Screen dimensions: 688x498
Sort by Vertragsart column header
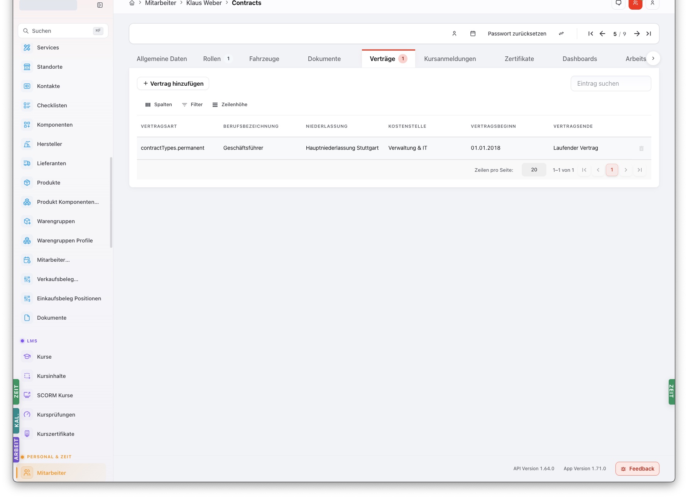(159, 126)
